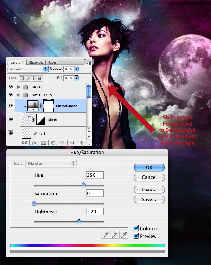Click the Layers panel scroll down arrow
This screenshot has height=265, width=211.
89,137
